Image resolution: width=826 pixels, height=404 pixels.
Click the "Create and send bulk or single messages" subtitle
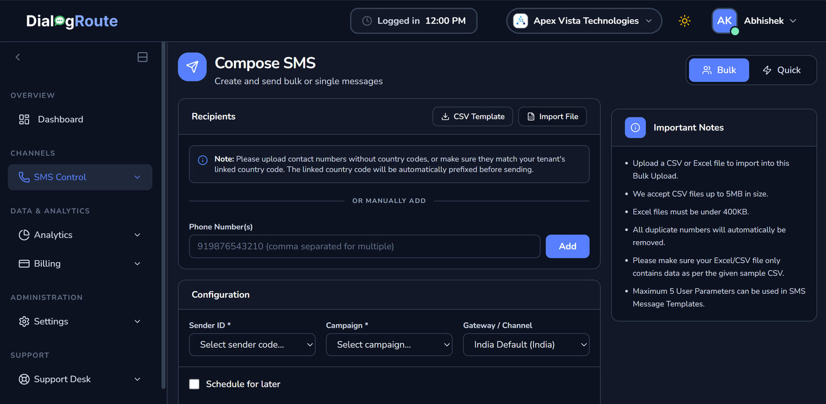[298, 81]
